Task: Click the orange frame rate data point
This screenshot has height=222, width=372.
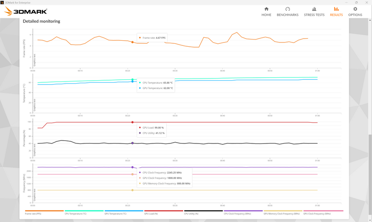Action: 132,42
